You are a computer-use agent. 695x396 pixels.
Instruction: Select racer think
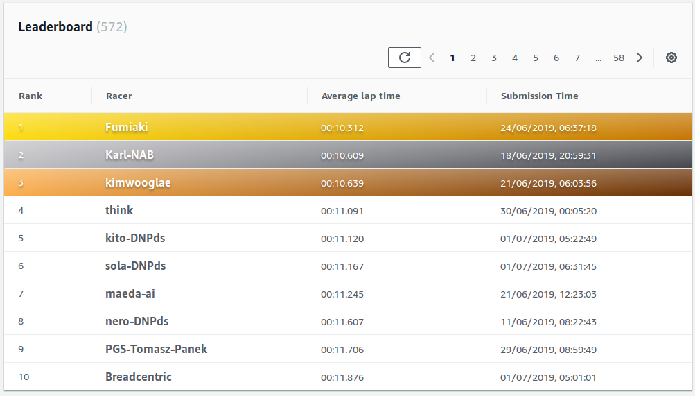coord(118,210)
